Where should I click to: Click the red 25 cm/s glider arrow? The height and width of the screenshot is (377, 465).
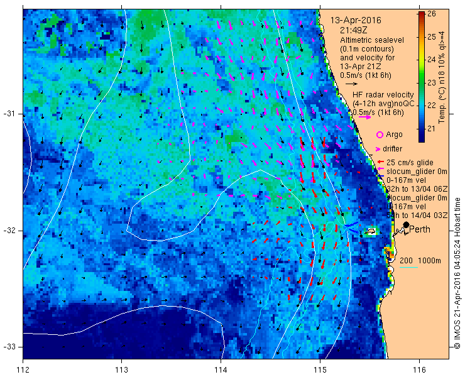[381, 162]
